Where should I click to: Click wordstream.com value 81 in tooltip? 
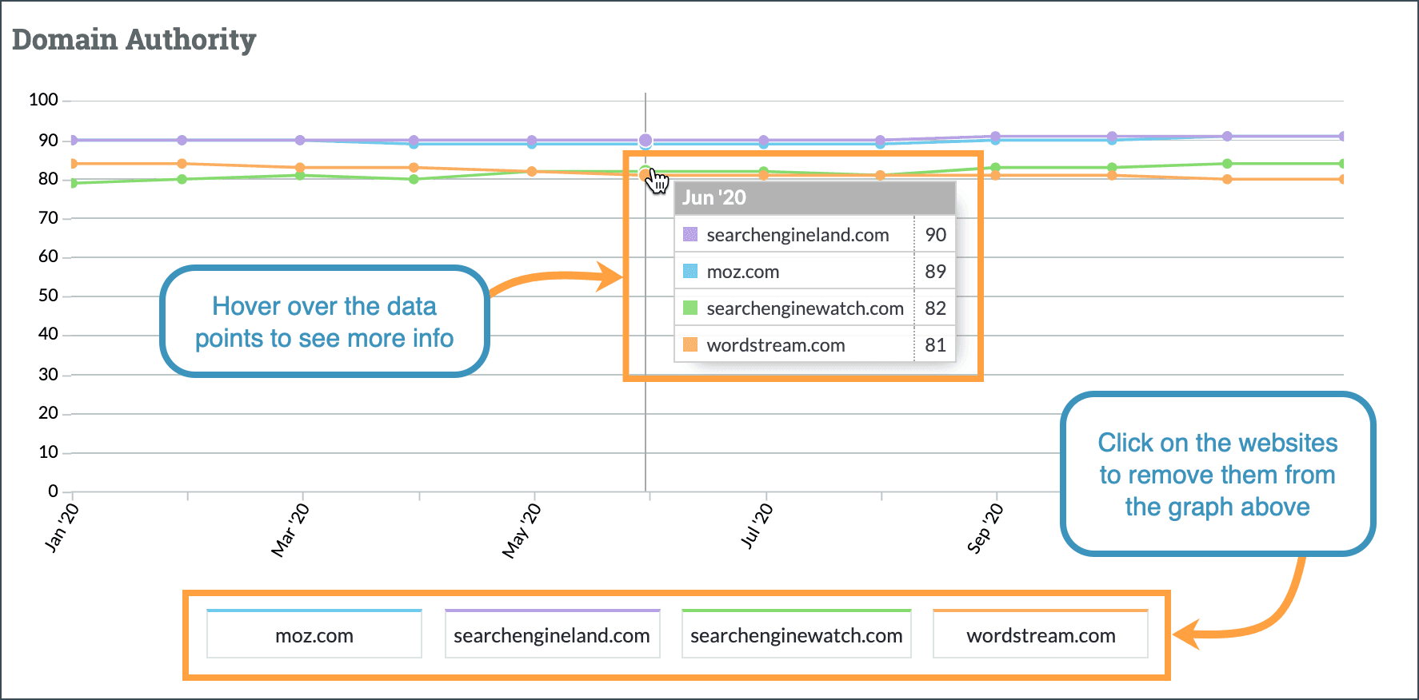(x=935, y=345)
